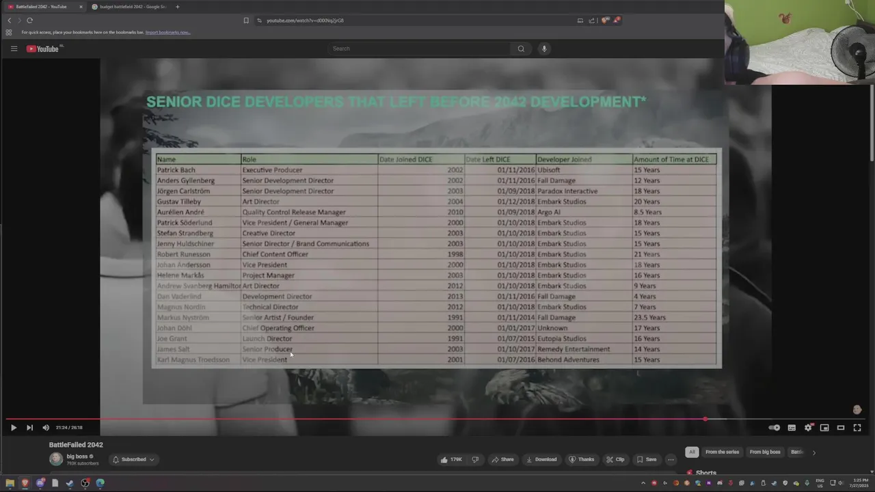
Task: Bookmark this page from address bar
Action: click(246, 20)
